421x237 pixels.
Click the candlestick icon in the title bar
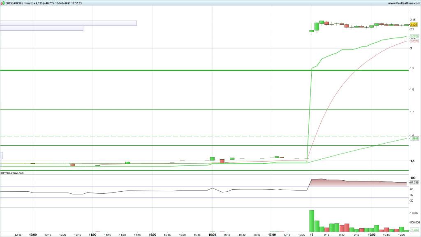pyautogui.click(x=2, y=3)
